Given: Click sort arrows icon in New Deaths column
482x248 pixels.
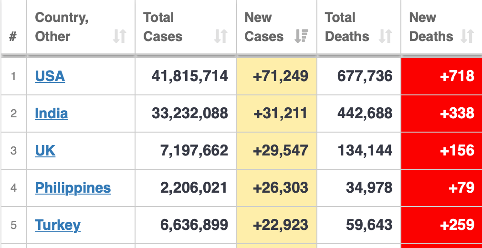Looking at the screenshot, I should 467,36.
